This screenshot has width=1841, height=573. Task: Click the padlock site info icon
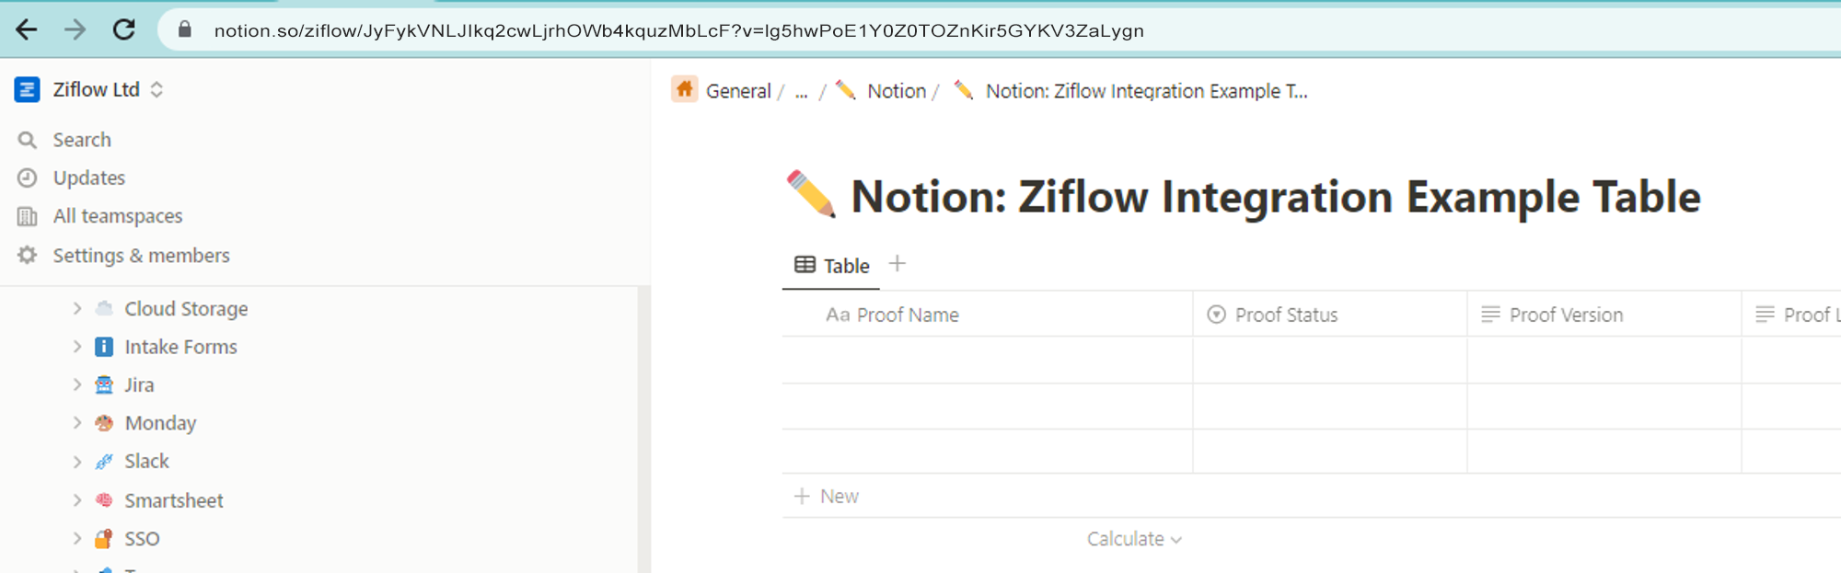pyautogui.click(x=185, y=29)
